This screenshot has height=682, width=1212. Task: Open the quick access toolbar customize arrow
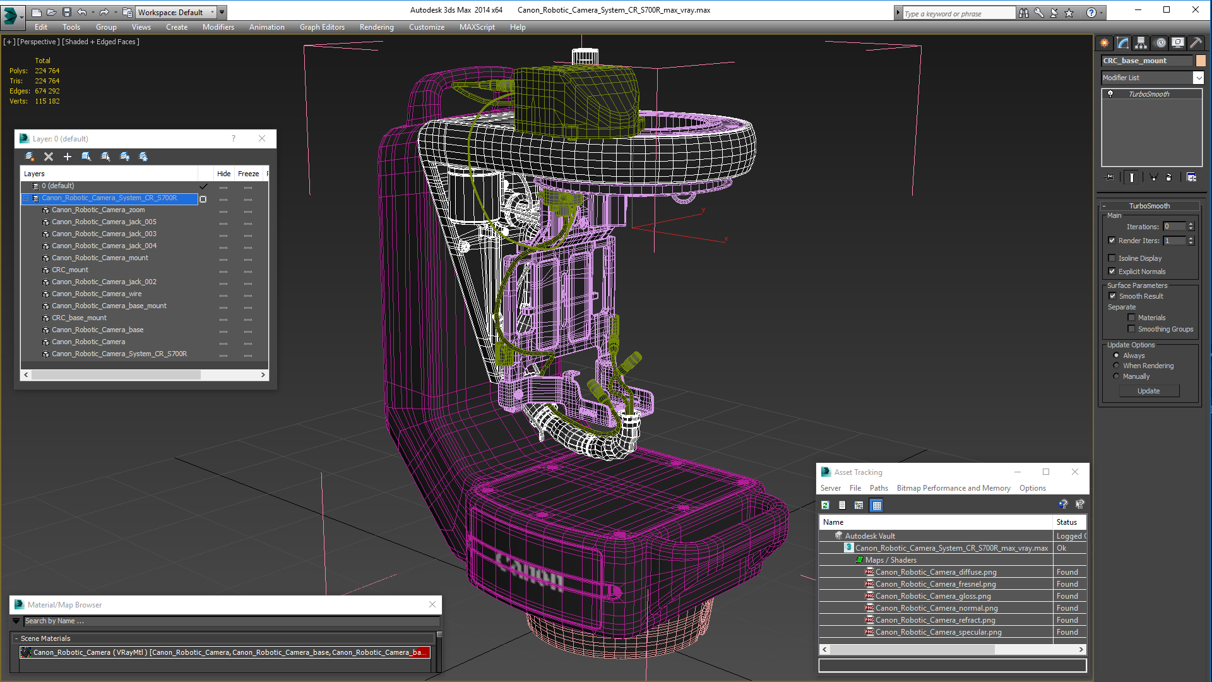coord(222,12)
